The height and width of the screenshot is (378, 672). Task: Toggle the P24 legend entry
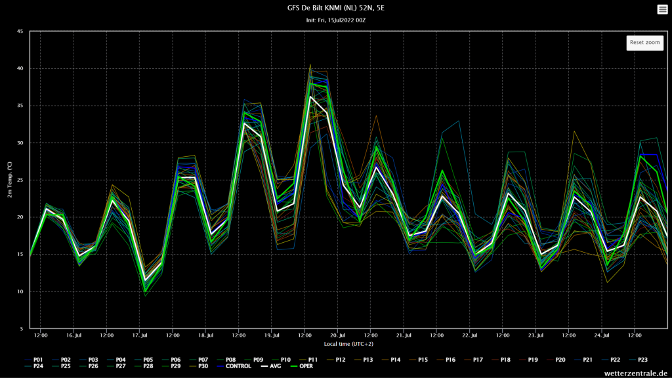click(x=34, y=366)
